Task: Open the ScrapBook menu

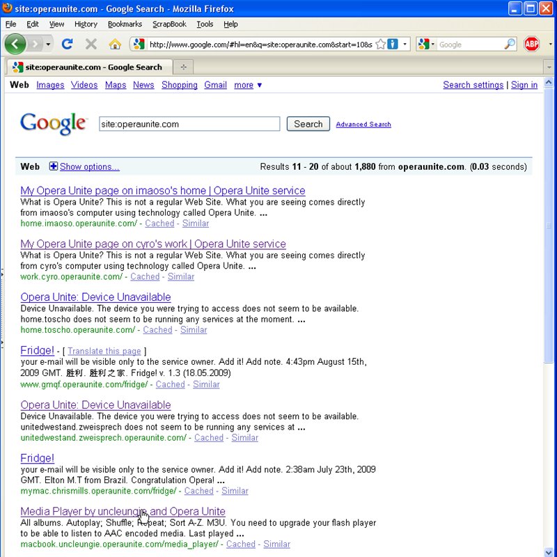Action: [x=169, y=24]
